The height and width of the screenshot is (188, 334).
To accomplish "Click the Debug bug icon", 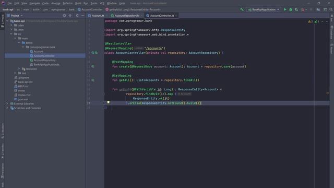I will tap(291, 9).
